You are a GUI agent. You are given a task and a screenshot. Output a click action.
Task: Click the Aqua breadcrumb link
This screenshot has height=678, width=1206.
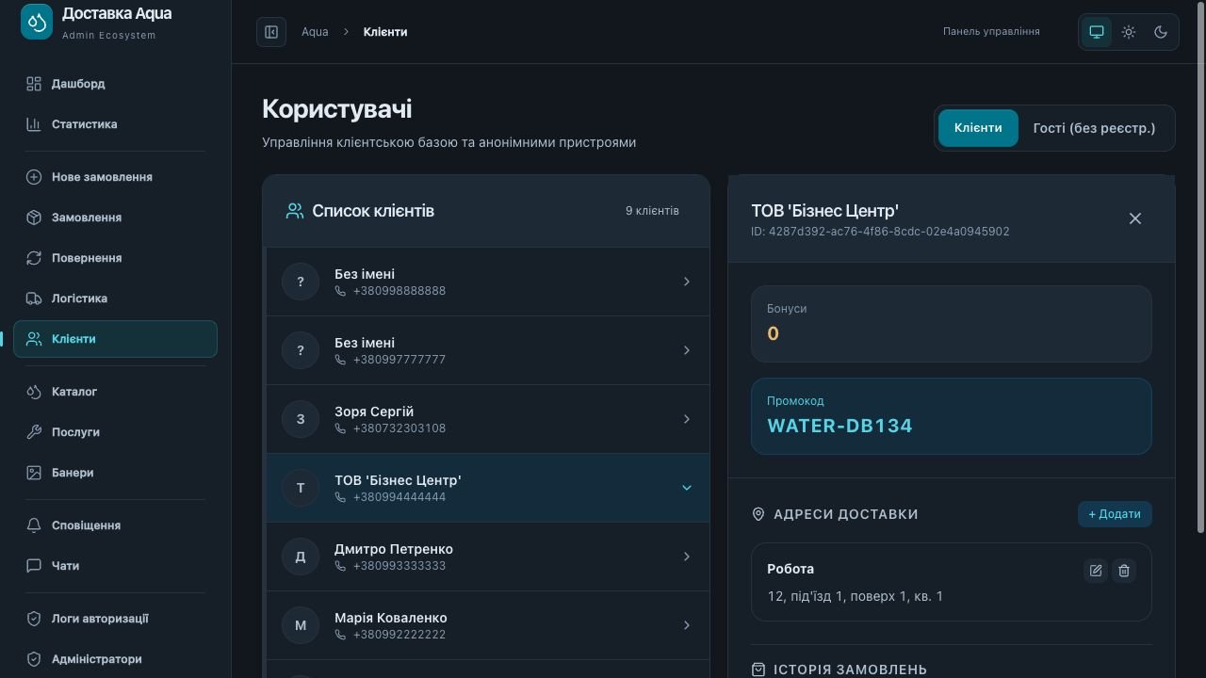click(315, 32)
